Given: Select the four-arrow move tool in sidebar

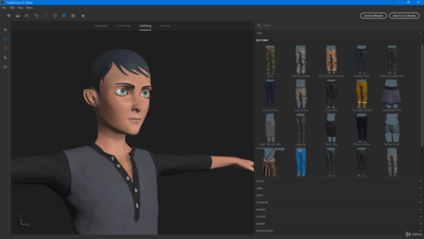Looking at the screenshot, I should (x=5, y=30).
